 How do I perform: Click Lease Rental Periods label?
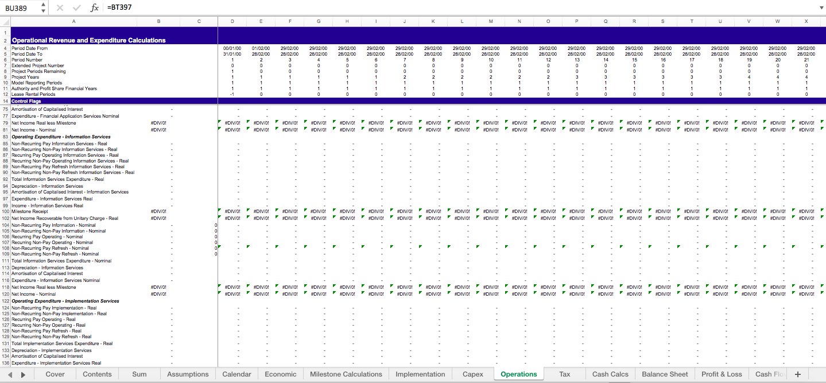coord(34,94)
